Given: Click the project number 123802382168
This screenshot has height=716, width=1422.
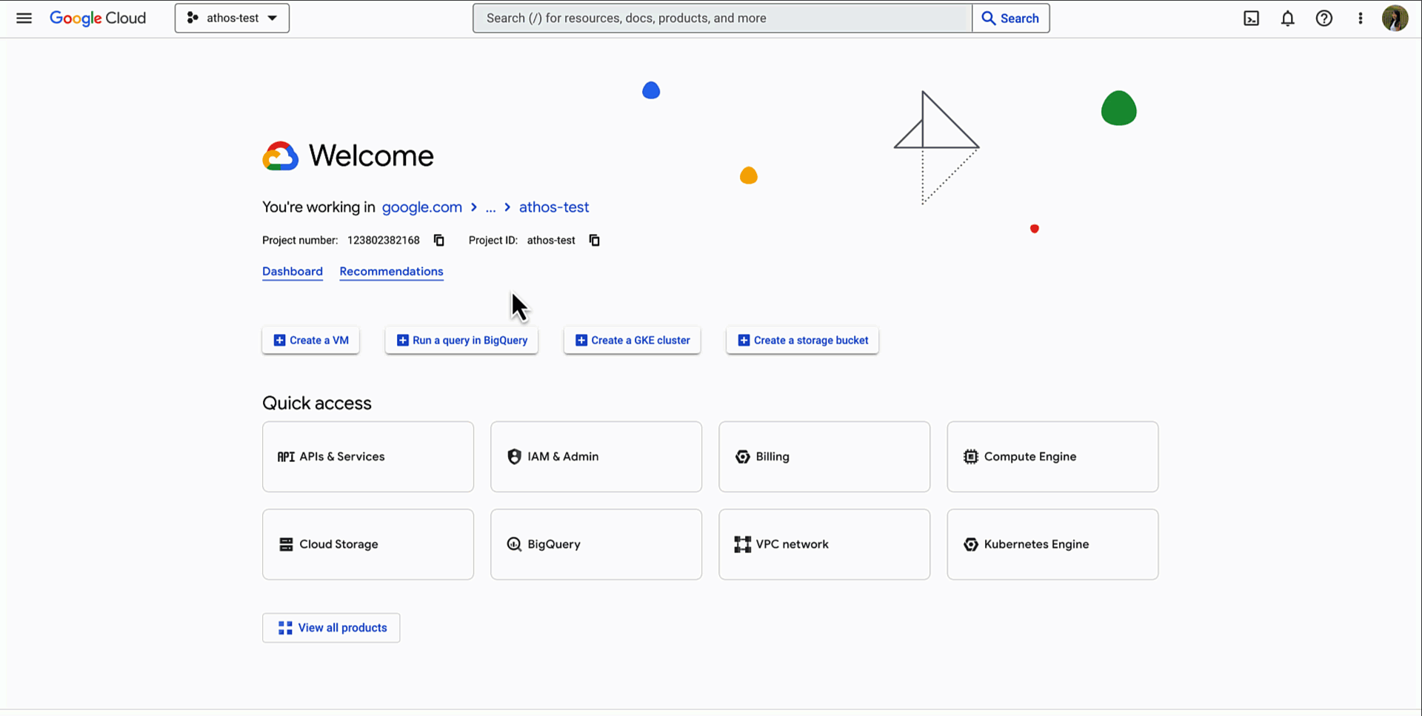Looking at the screenshot, I should pos(384,240).
